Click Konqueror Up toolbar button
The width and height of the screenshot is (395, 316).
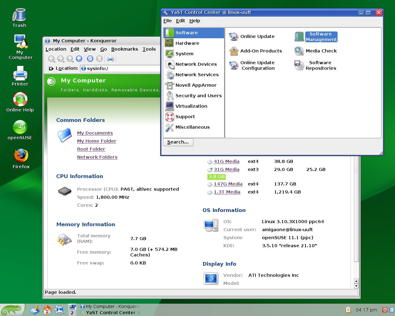tap(70, 59)
